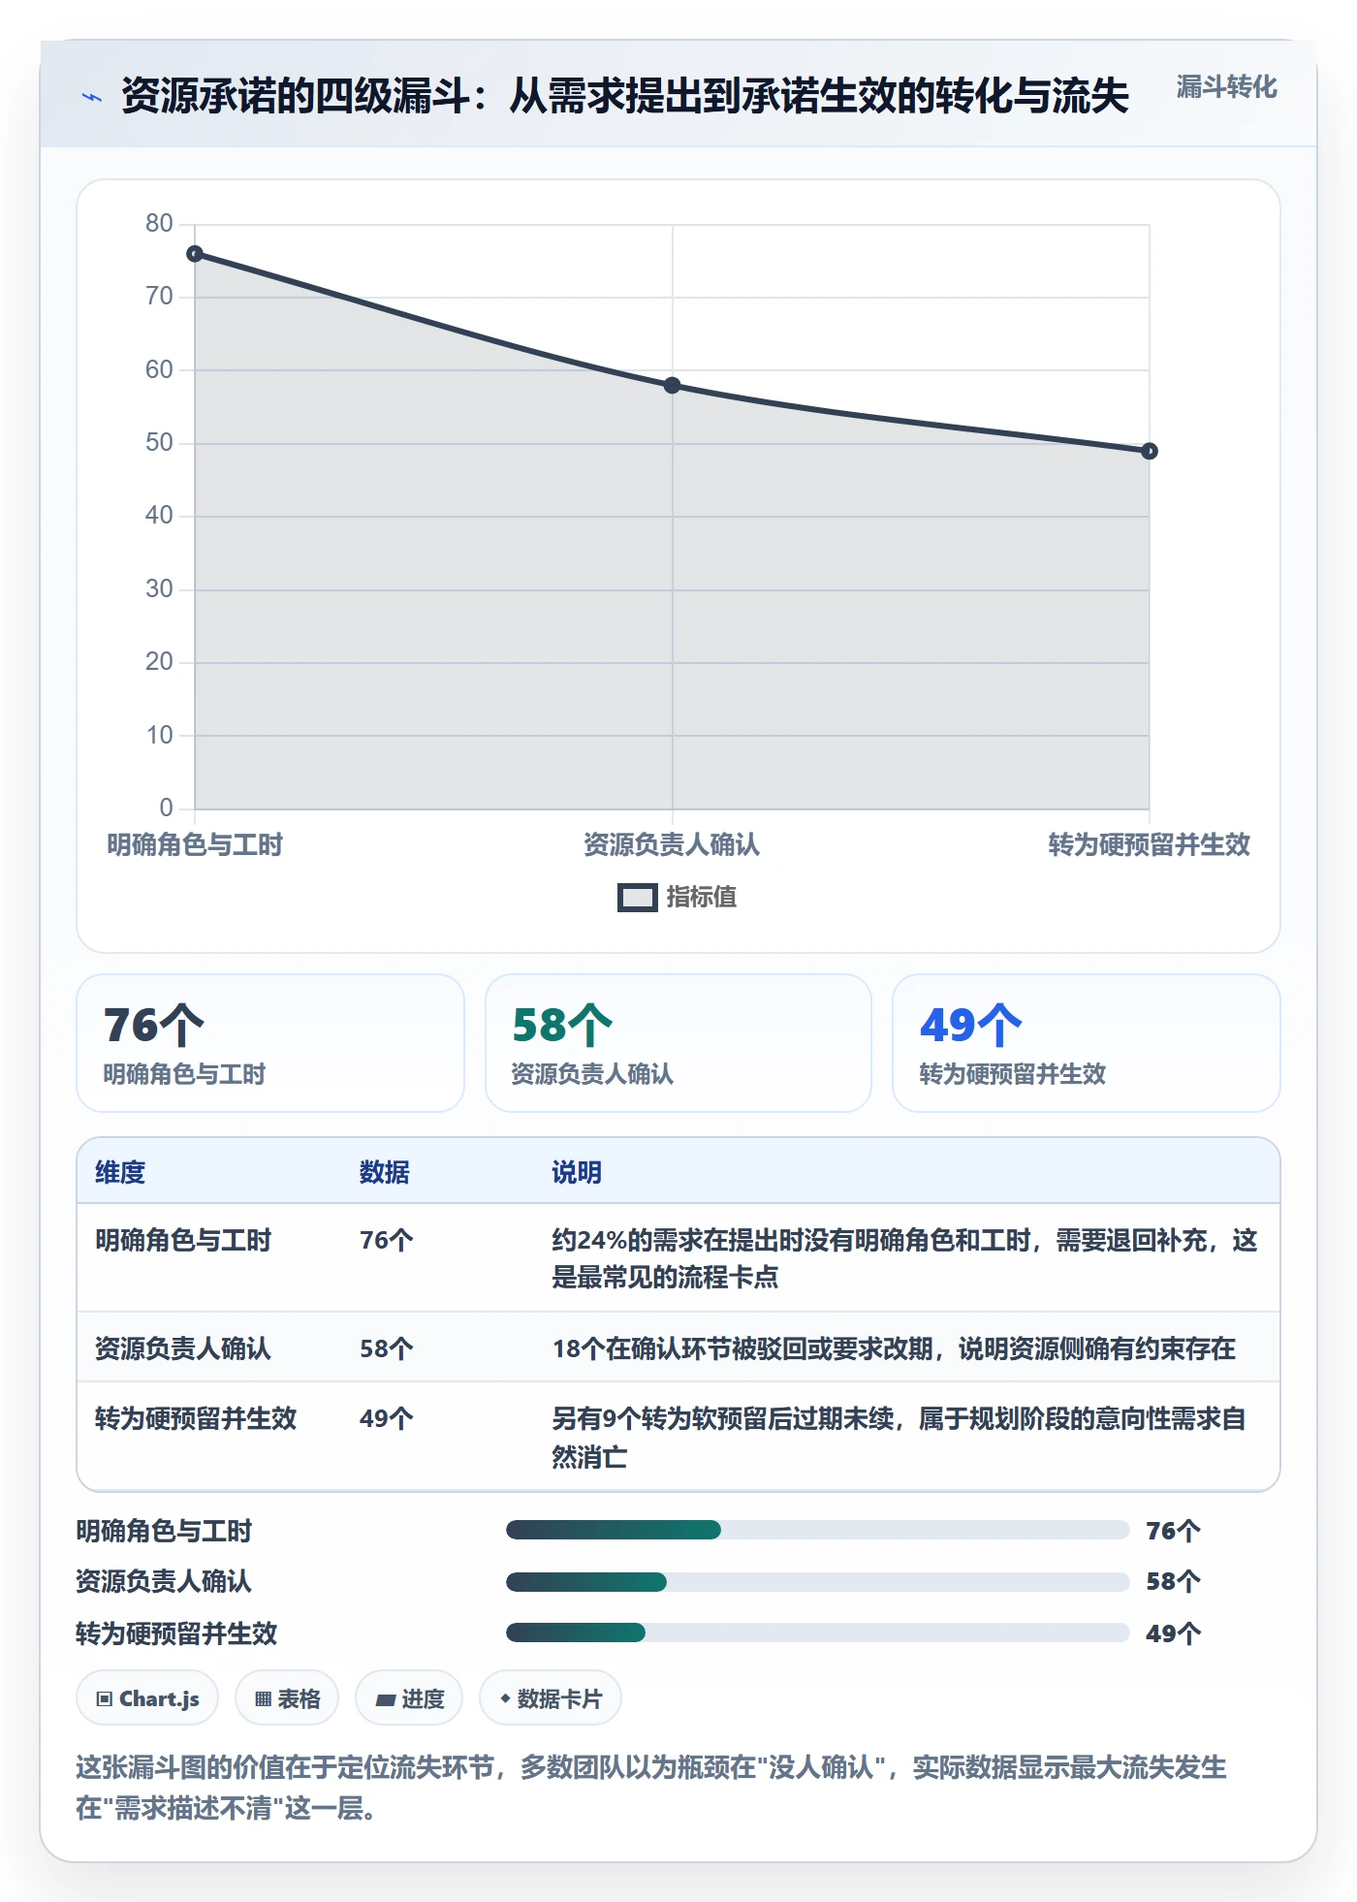Click the progress bar ending in 58个
The width and height of the screenshot is (1357, 1902).
pos(817,1582)
